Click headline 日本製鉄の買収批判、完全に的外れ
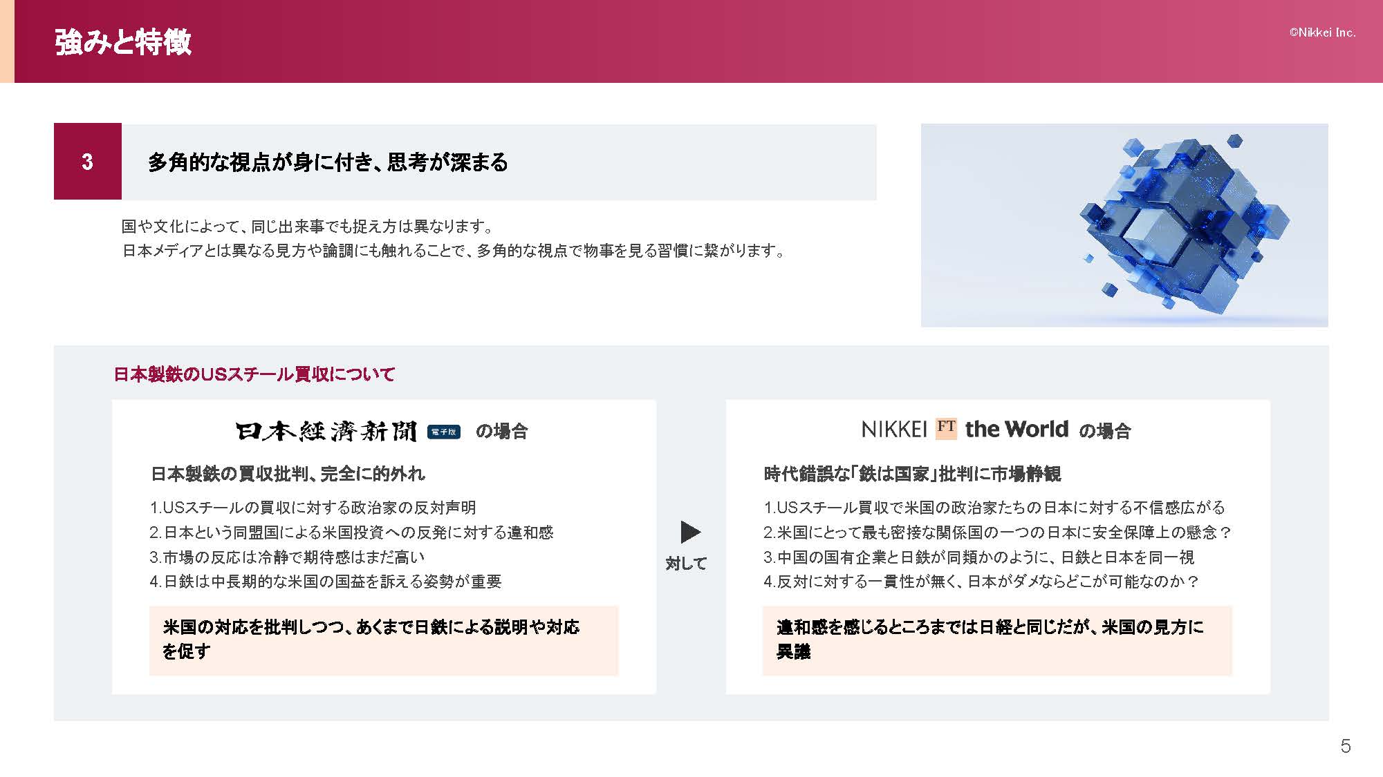This screenshot has width=1383, height=777. click(288, 474)
